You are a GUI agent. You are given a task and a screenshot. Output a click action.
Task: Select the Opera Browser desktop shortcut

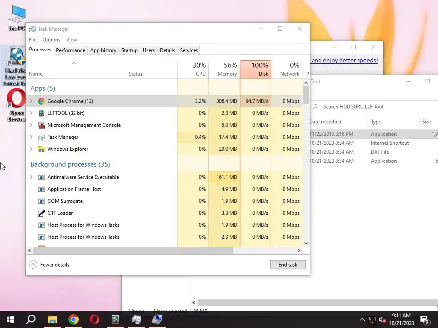click(x=16, y=105)
